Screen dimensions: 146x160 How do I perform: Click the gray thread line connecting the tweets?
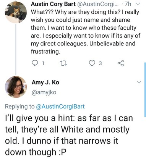coord(16,50)
